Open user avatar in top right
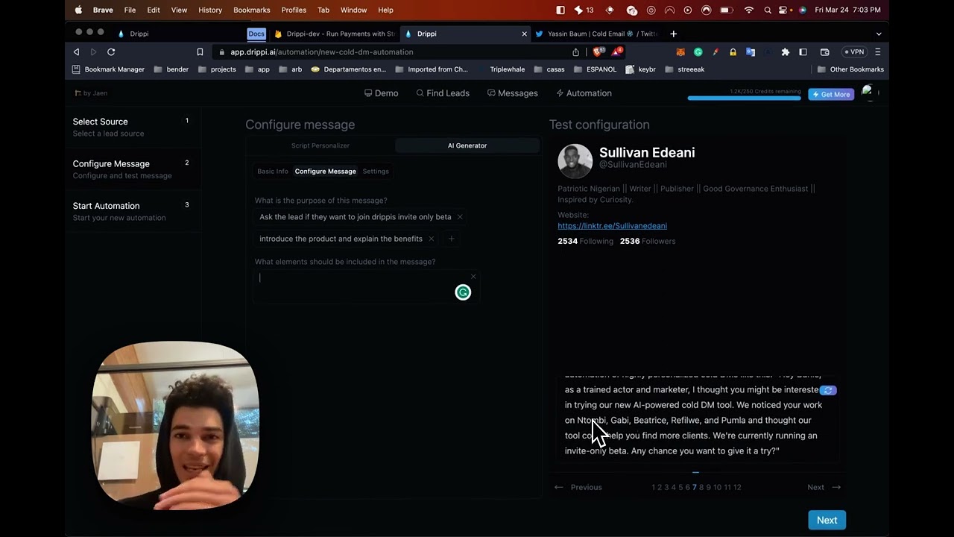Screen dimensions: 954x537 867,92
